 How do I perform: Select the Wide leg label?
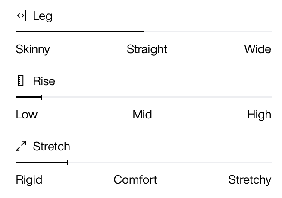click(x=257, y=49)
